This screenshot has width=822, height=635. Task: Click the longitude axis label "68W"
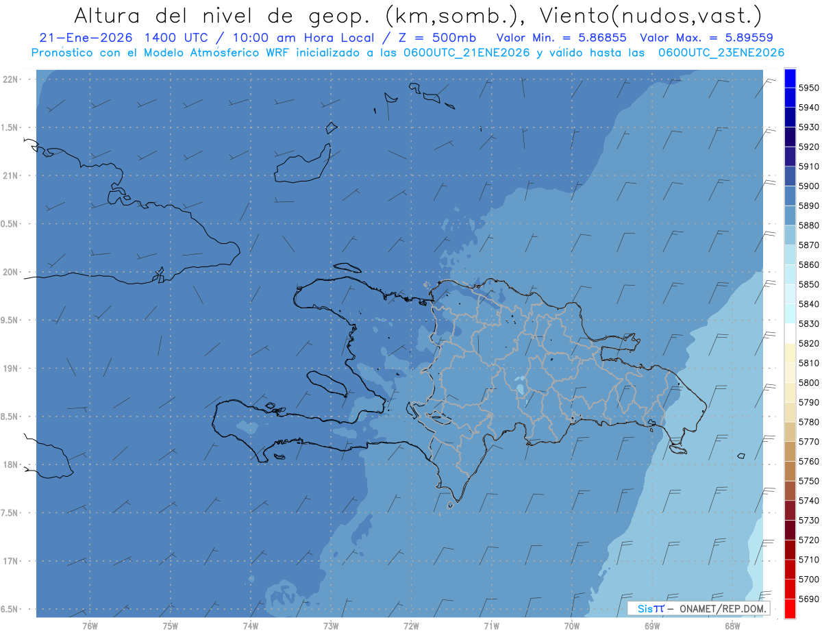point(732,626)
